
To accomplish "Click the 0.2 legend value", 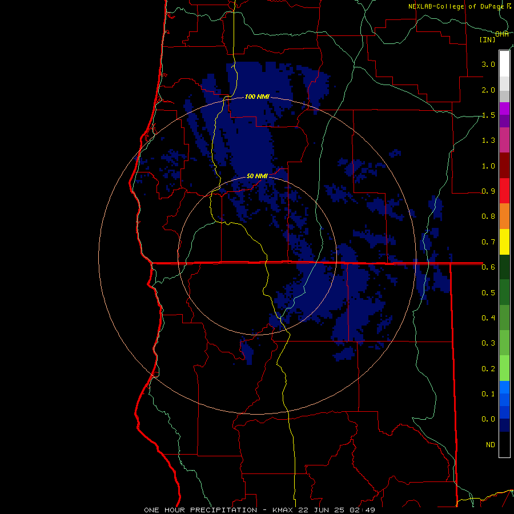I will tap(488, 368).
